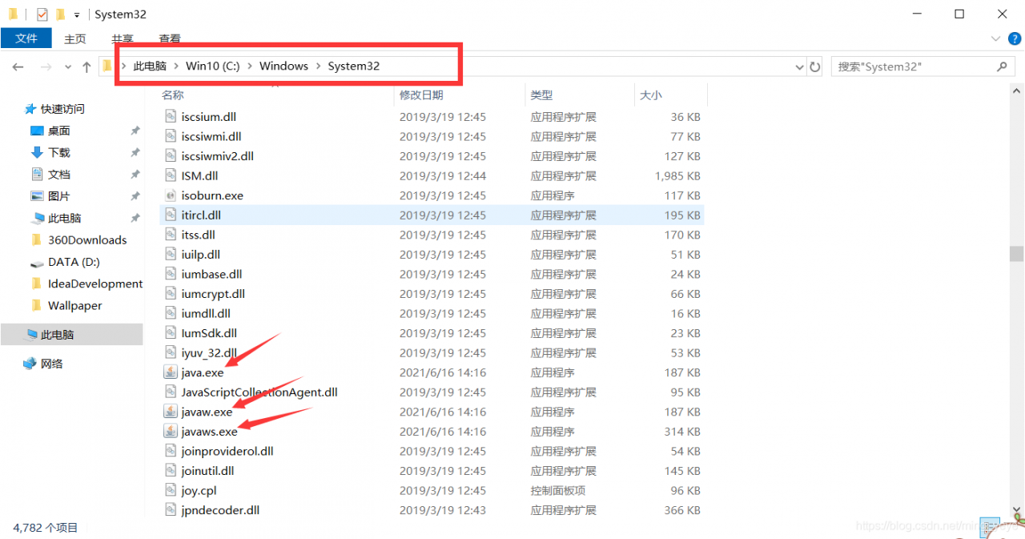Click the java.exe file icon
This screenshot has height=539, width=1025.
click(170, 372)
